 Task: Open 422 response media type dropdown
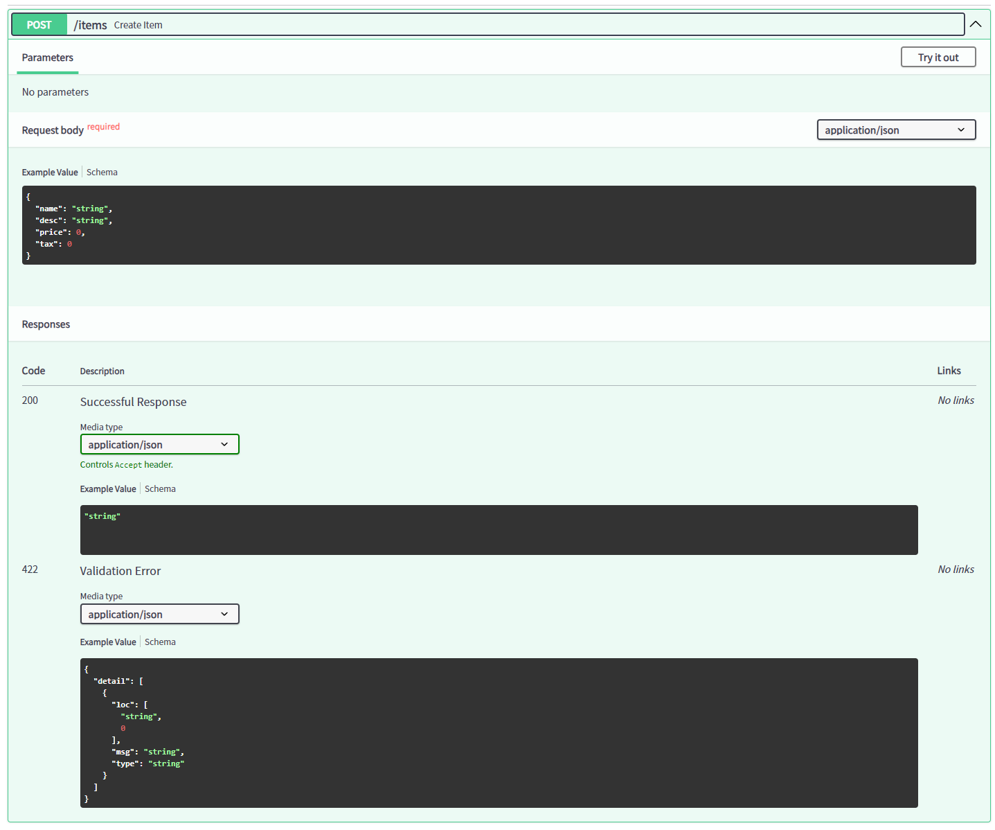[x=159, y=615]
